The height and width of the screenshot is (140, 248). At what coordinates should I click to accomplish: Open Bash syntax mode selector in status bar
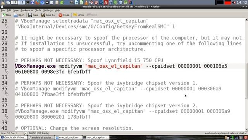point(45,133)
